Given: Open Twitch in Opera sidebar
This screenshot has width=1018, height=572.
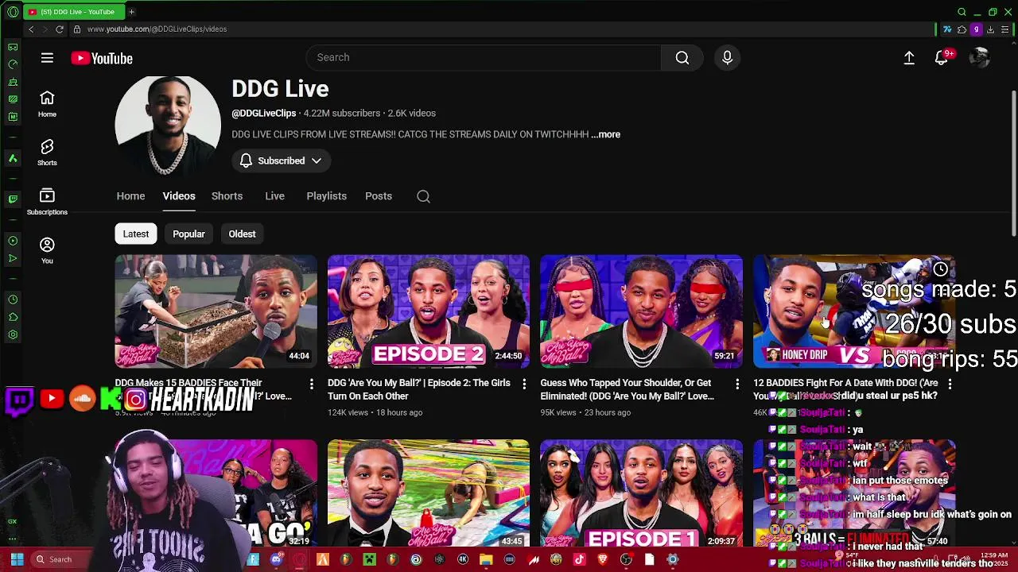Looking at the screenshot, I should [x=13, y=199].
